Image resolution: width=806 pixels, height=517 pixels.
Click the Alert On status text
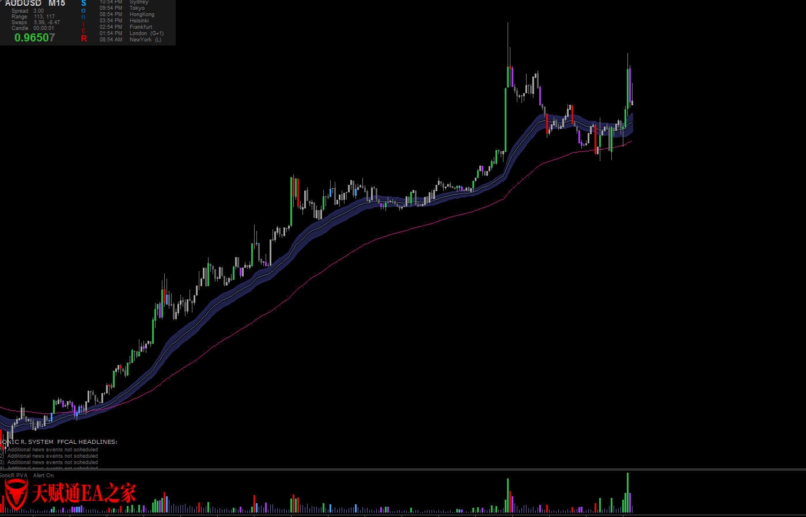click(x=43, y=476)
